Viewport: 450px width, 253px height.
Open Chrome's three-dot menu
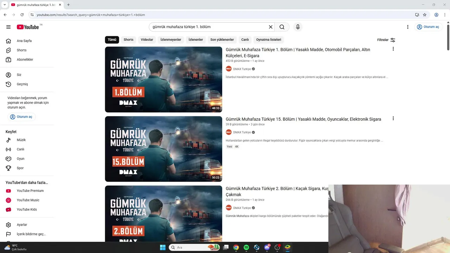point(445,15)
